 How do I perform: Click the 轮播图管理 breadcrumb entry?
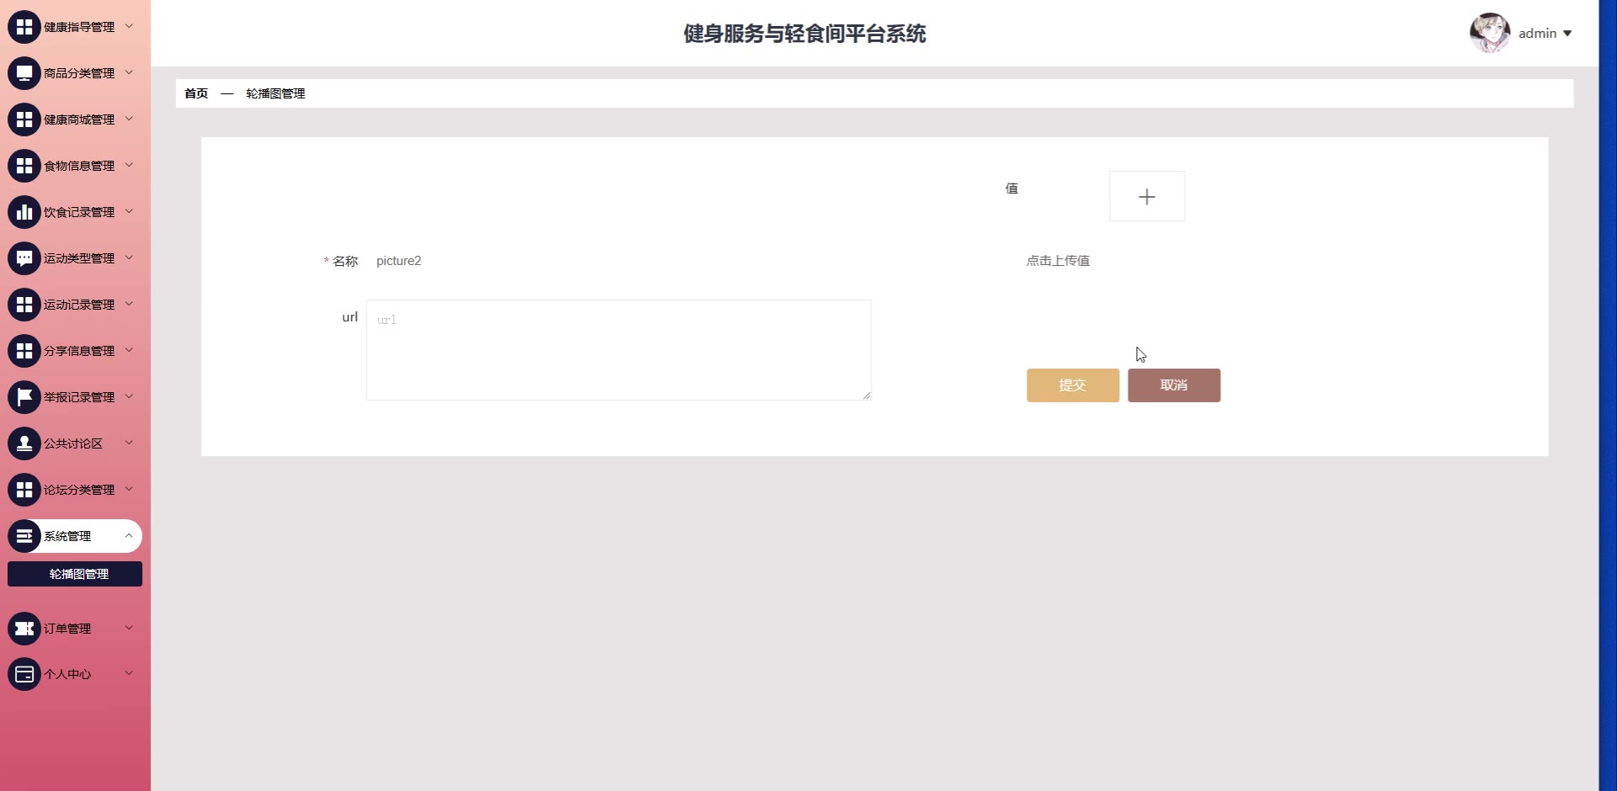tap(275, 93)
